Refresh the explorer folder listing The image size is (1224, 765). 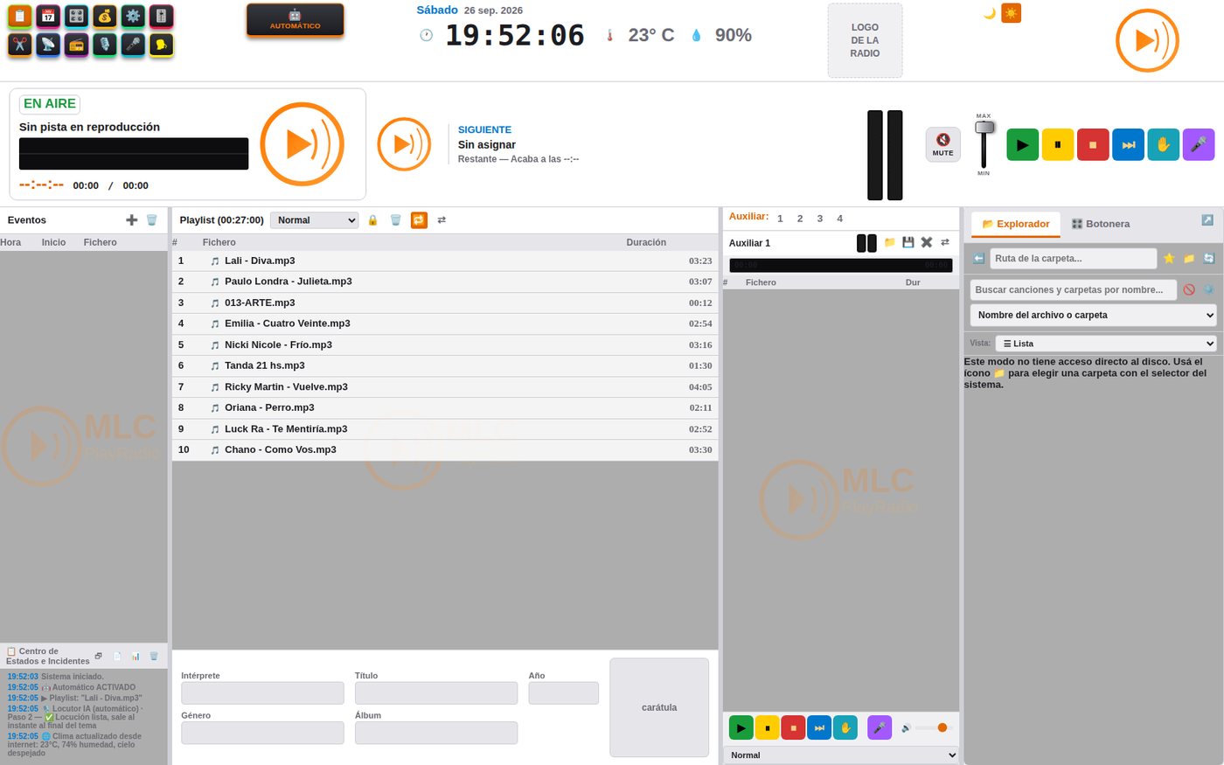1209,258
